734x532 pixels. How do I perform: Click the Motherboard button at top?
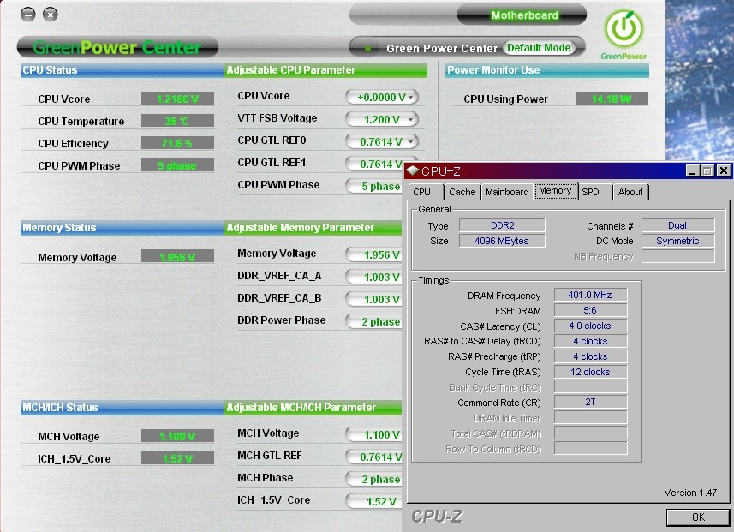522,15
